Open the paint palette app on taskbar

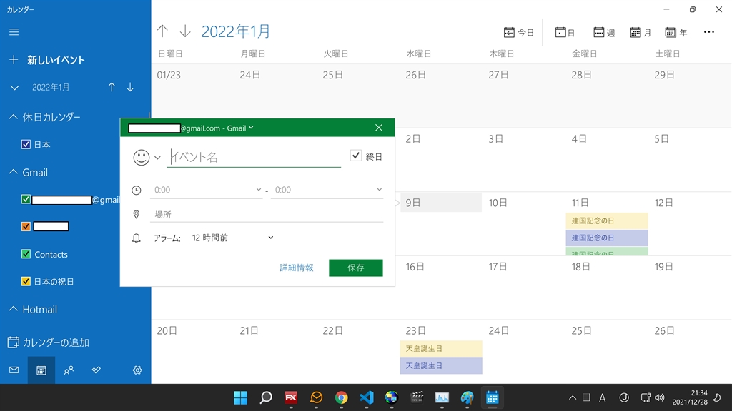[x=467, y=397]
